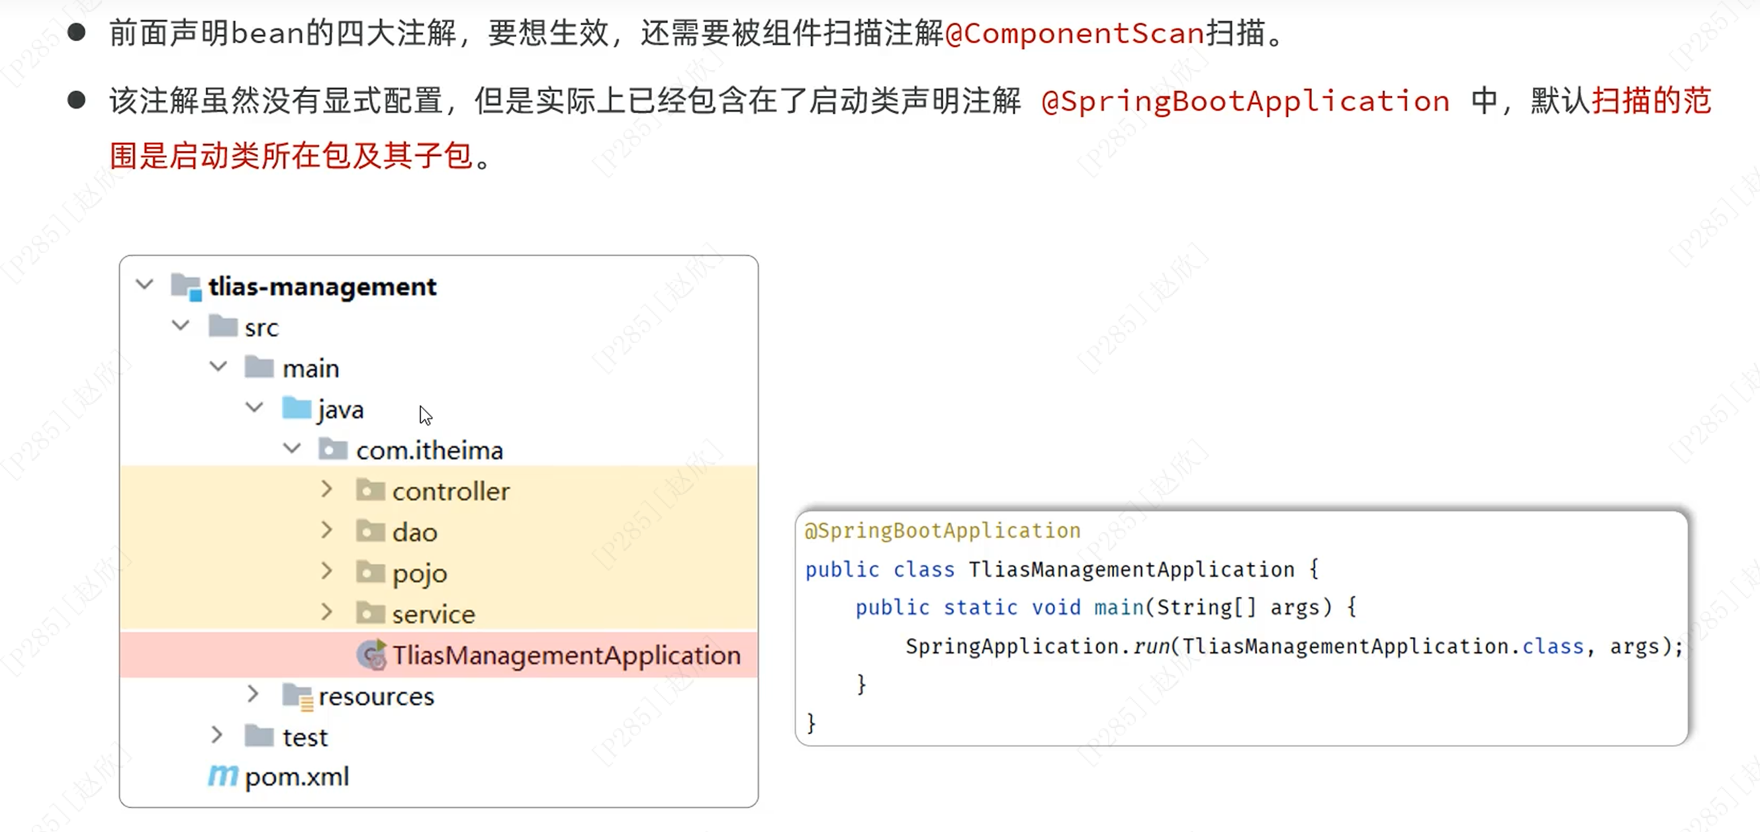Screen dimensions: 1760x832
Task: Expand the service package chevron
Action: tap(326, 612)
